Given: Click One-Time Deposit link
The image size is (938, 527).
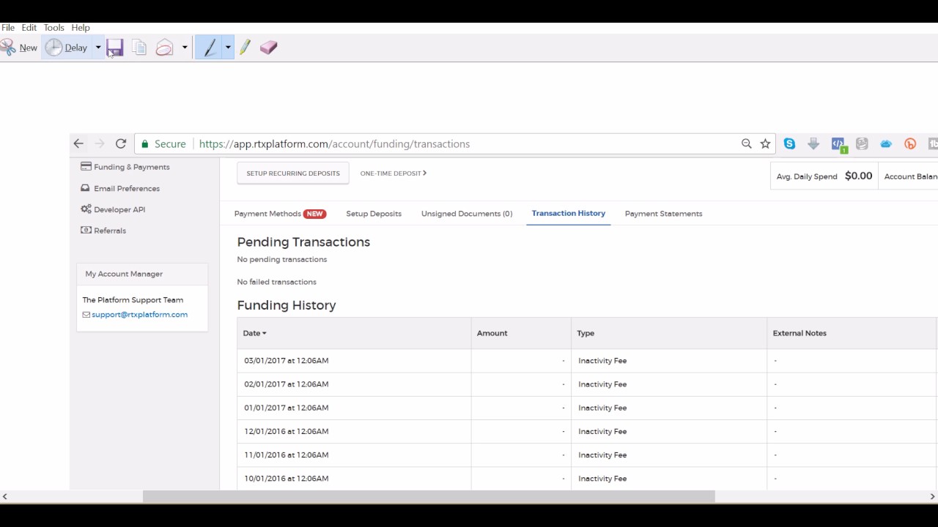Looking at the screenshot, I should click(x=393, y=173).
